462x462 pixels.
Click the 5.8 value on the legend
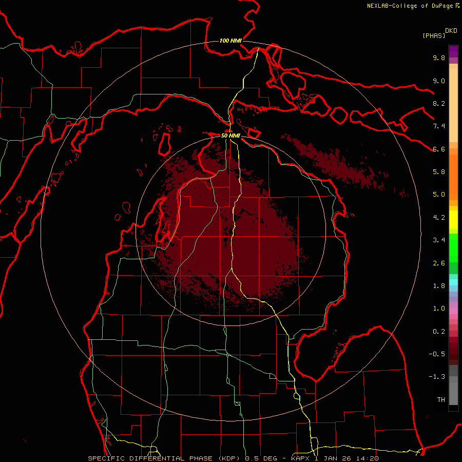click(x=439, y=172)
